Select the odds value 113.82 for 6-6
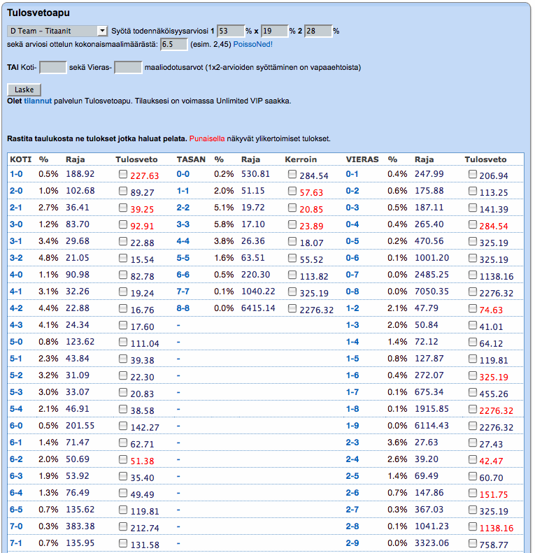 click(314, 277)
